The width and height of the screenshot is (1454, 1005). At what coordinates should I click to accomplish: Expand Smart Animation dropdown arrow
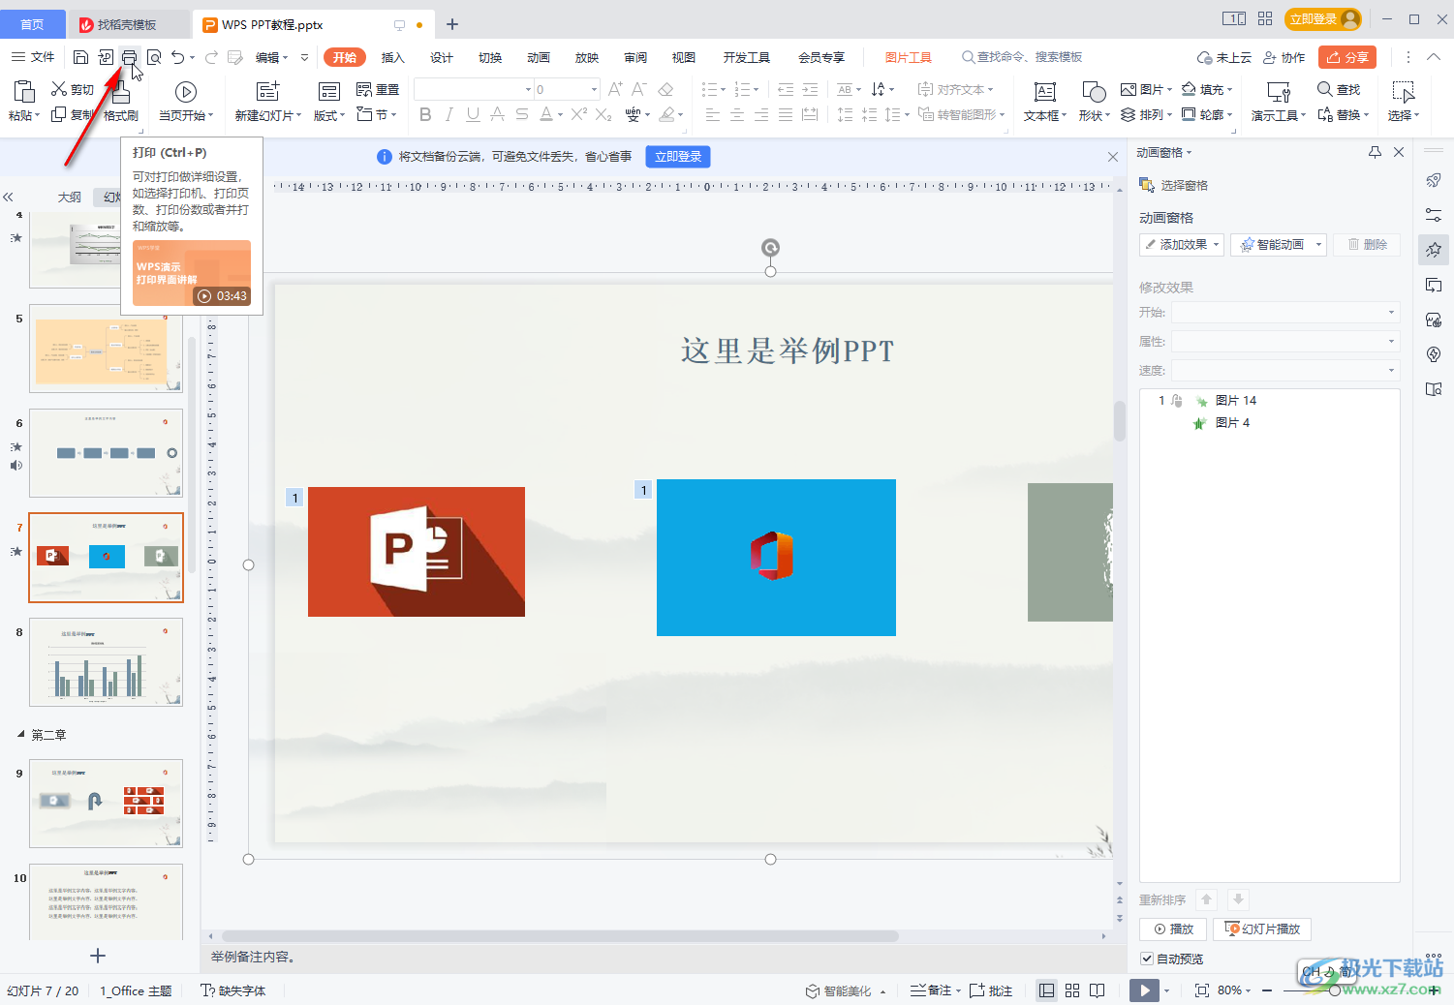click(x=1318, y=245)
